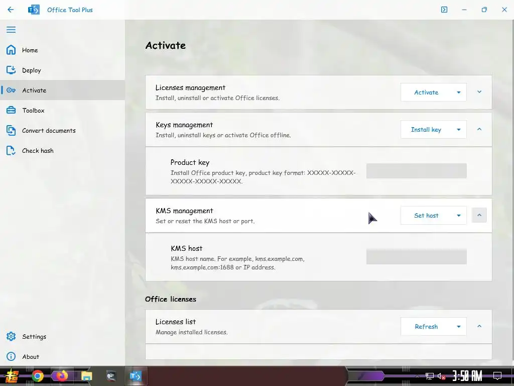This screenshot has height=386, width=514.
Task: Open the Deploy page
Action: (32, 70)
